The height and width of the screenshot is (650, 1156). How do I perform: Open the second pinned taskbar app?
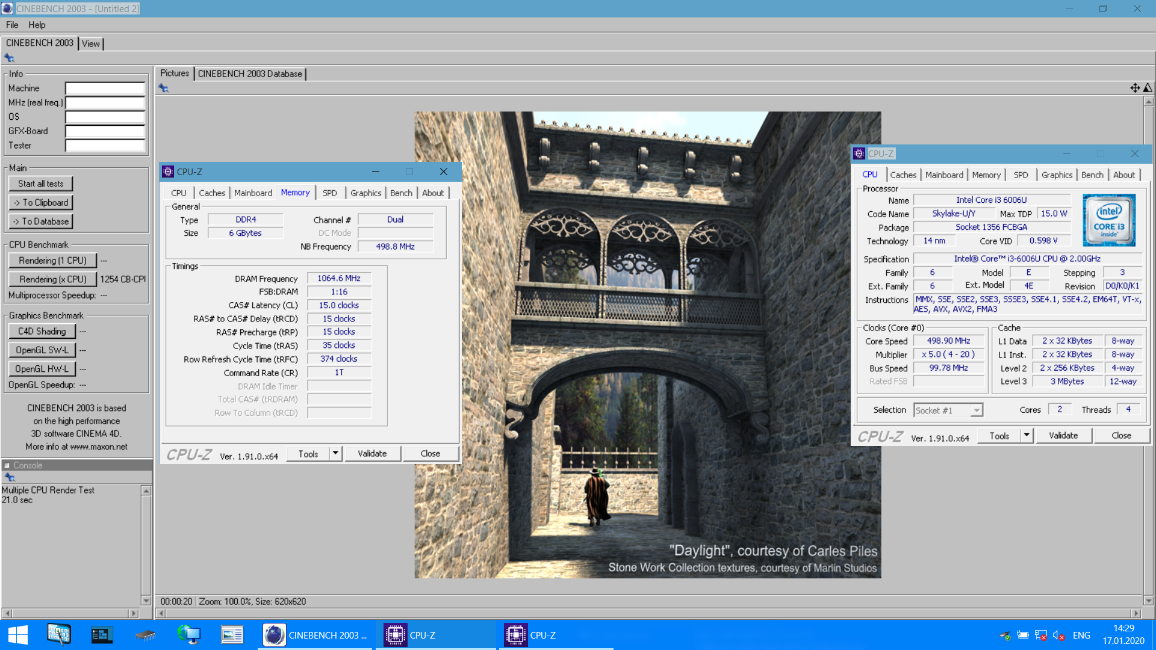[102, 635]
